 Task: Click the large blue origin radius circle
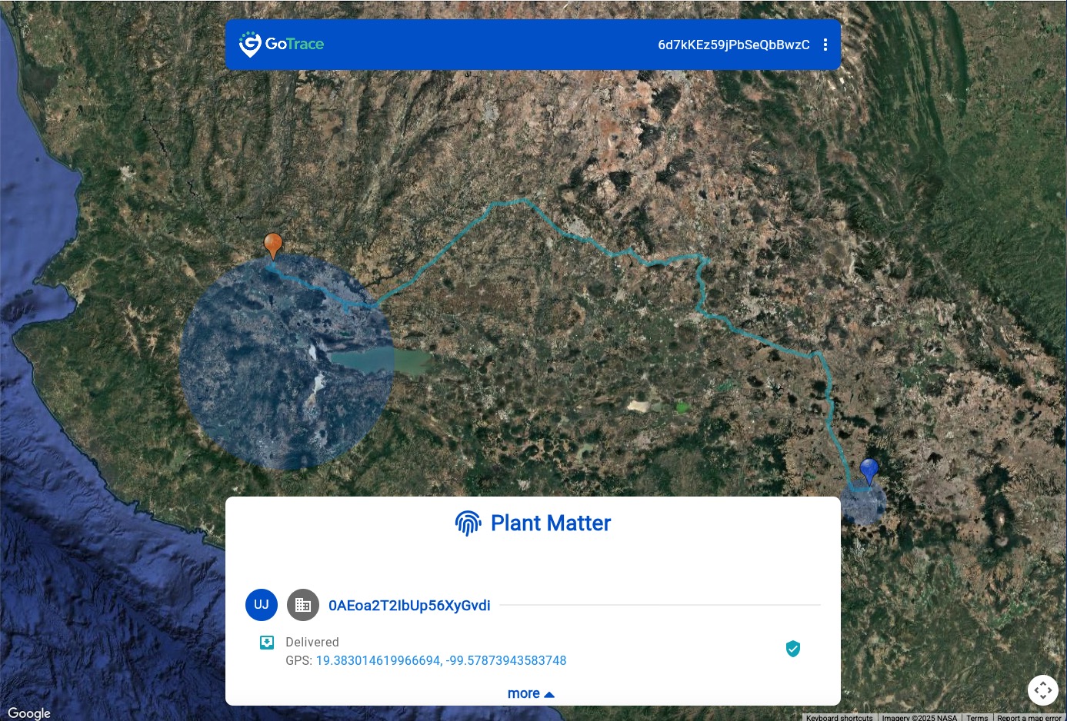(286, 363)
